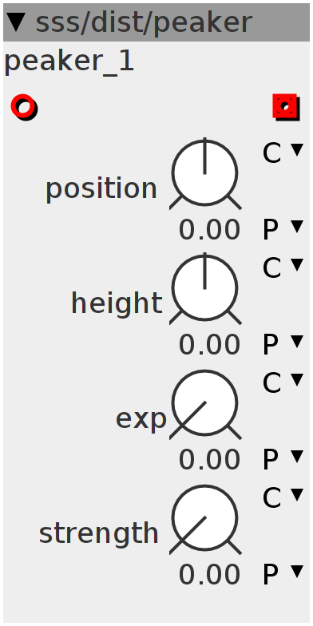313x626 pixels.
Task: Click the position knob dial
Action: [205, 173]
